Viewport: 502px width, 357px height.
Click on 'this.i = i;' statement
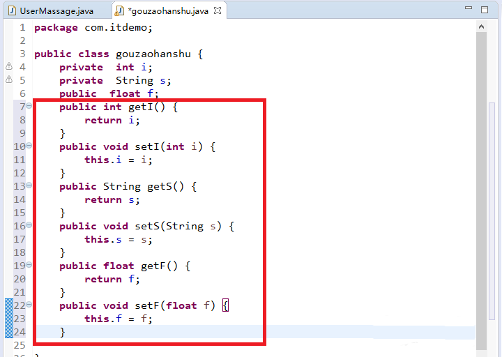click(x=119, y=160)
